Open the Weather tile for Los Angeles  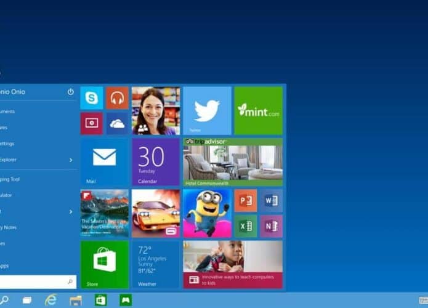pos(156,265)
